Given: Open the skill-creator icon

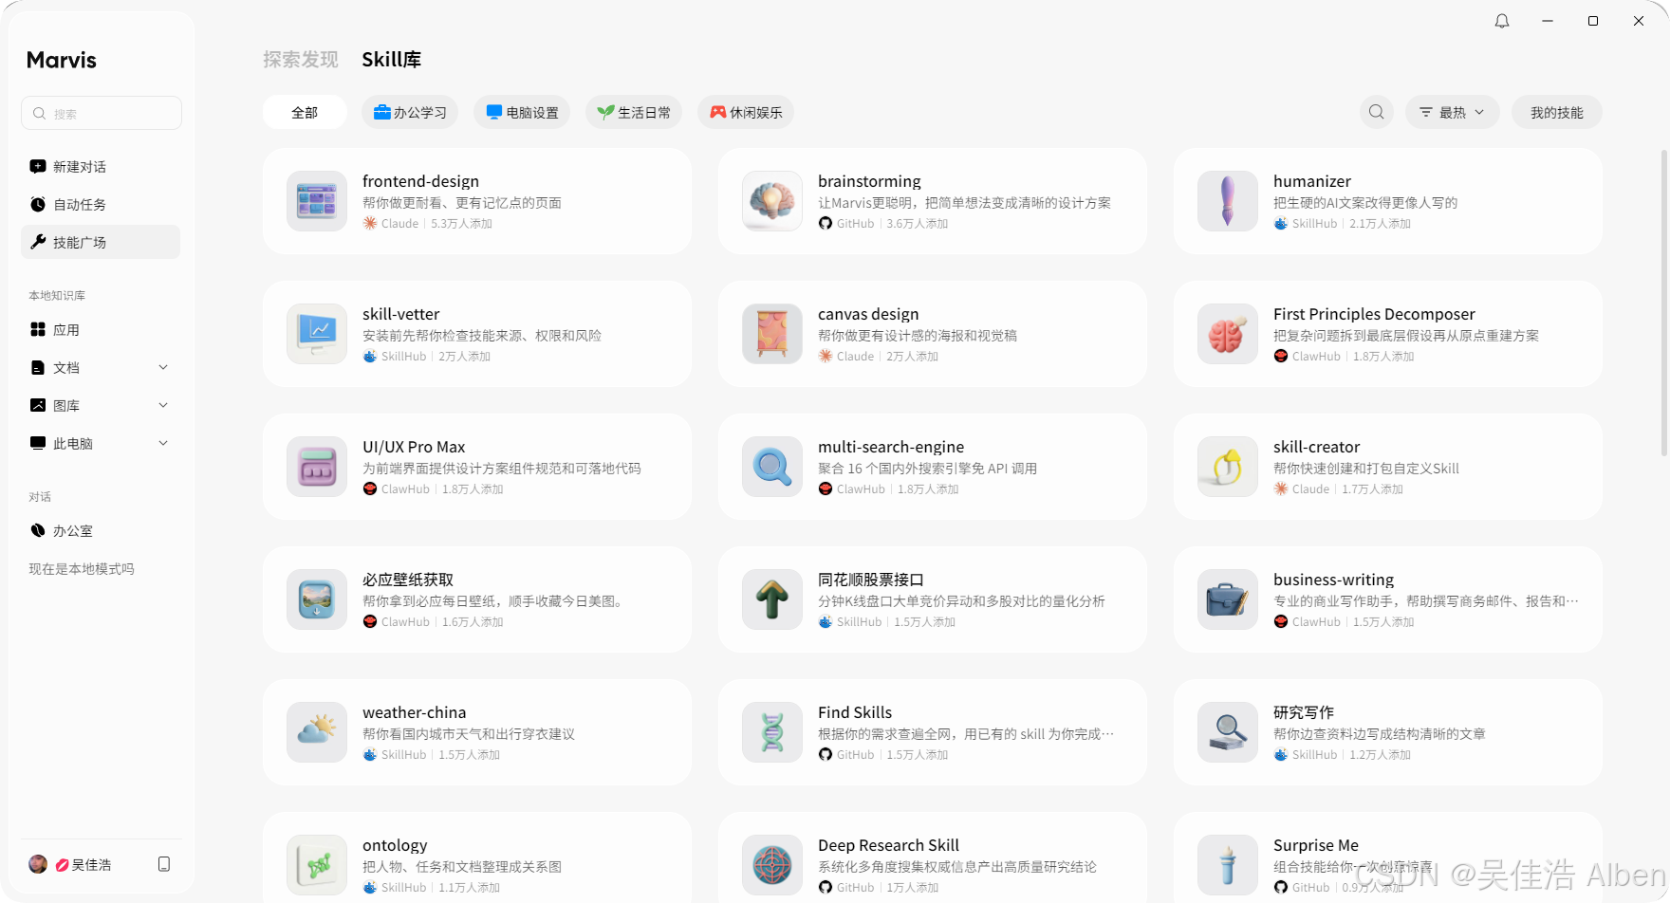Looking at the screenshot, I should (x=1228, y=467).
